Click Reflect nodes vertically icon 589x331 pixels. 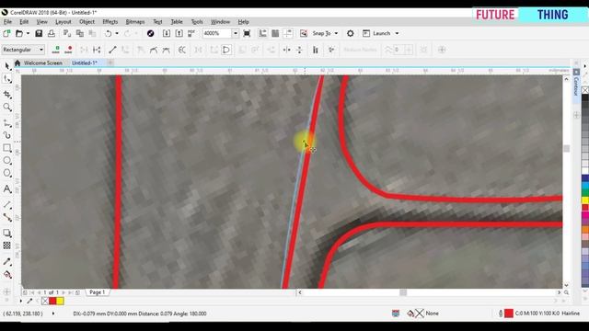299,50
